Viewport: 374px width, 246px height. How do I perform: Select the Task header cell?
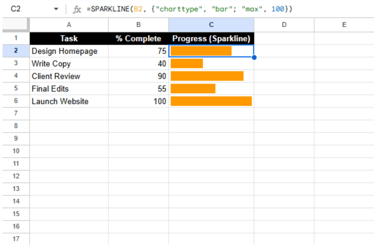click(69, 38)
